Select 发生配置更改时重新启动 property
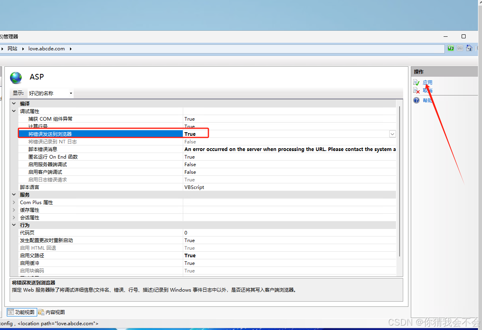This screenshot has height=330, width=482. (x=46, y=240)
